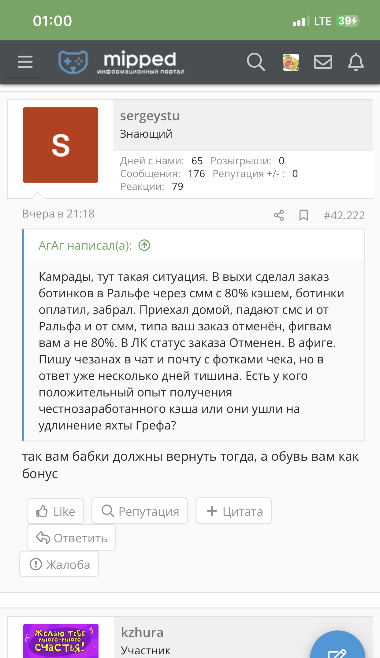Open the envelope messages icon
Viewport: 380px width, 658px height.
(x=323, y=62)
